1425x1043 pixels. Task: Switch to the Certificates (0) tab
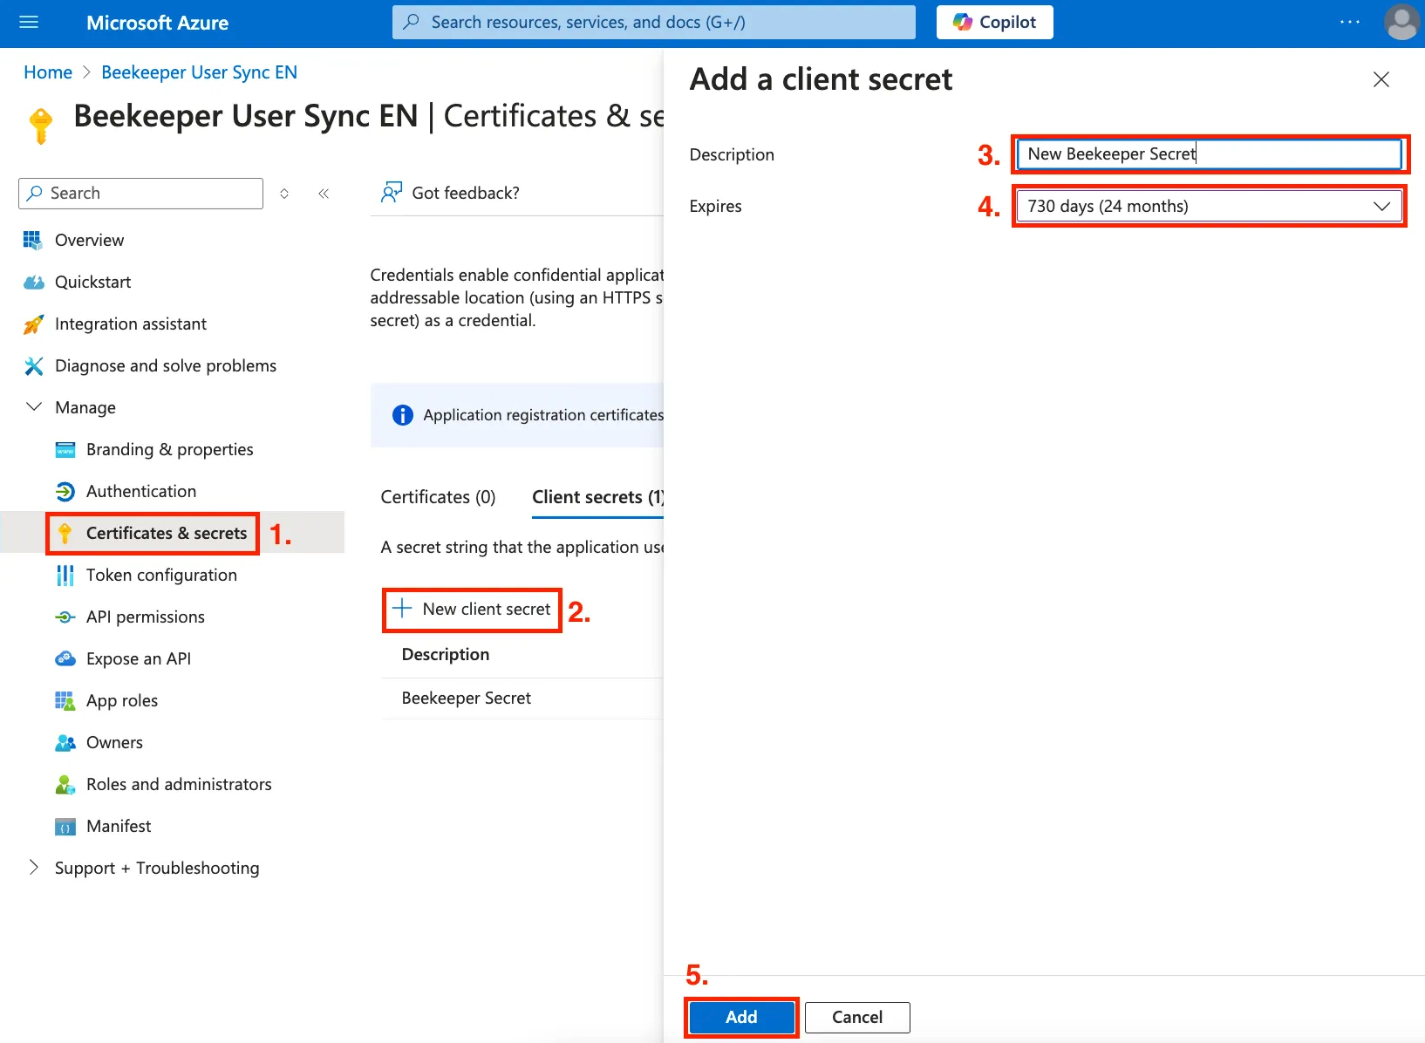coord(438,497)
